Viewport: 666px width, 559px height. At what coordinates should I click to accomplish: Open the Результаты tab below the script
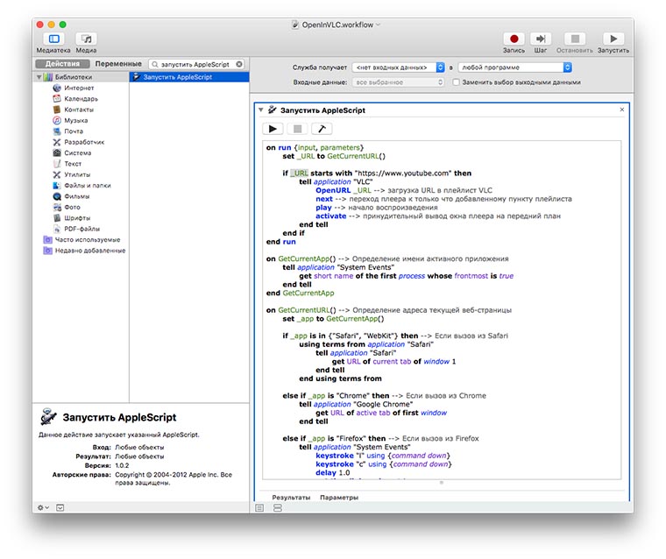tap(291, 497)
